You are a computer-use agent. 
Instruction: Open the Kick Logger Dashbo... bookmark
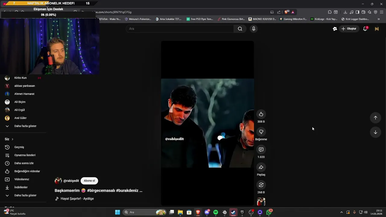click(x=355, y=19)
